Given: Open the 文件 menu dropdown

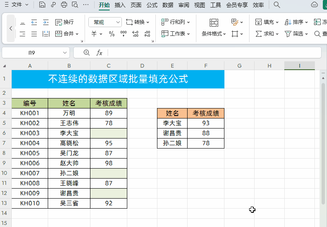Looking at the screenshot, I should point(16,5).
